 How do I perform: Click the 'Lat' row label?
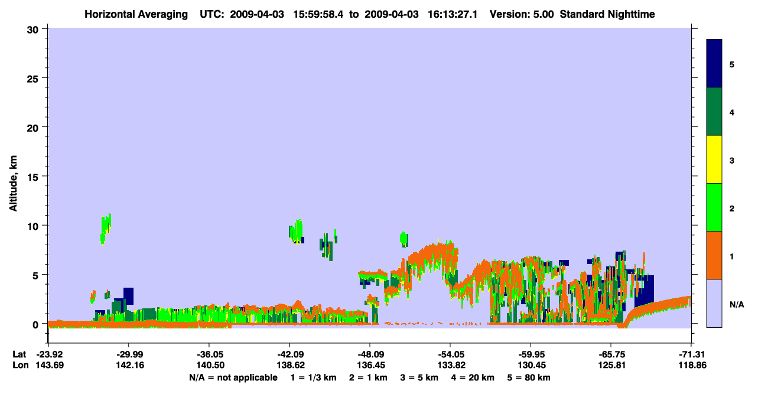pos(19,354)
